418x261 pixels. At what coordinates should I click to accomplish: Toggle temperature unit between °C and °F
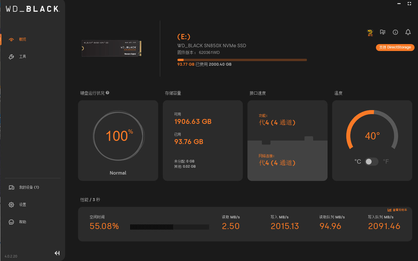click(x=371, y=162)
